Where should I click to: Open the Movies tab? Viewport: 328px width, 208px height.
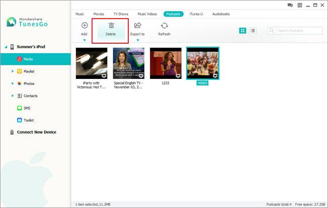(x=99, y=14)
